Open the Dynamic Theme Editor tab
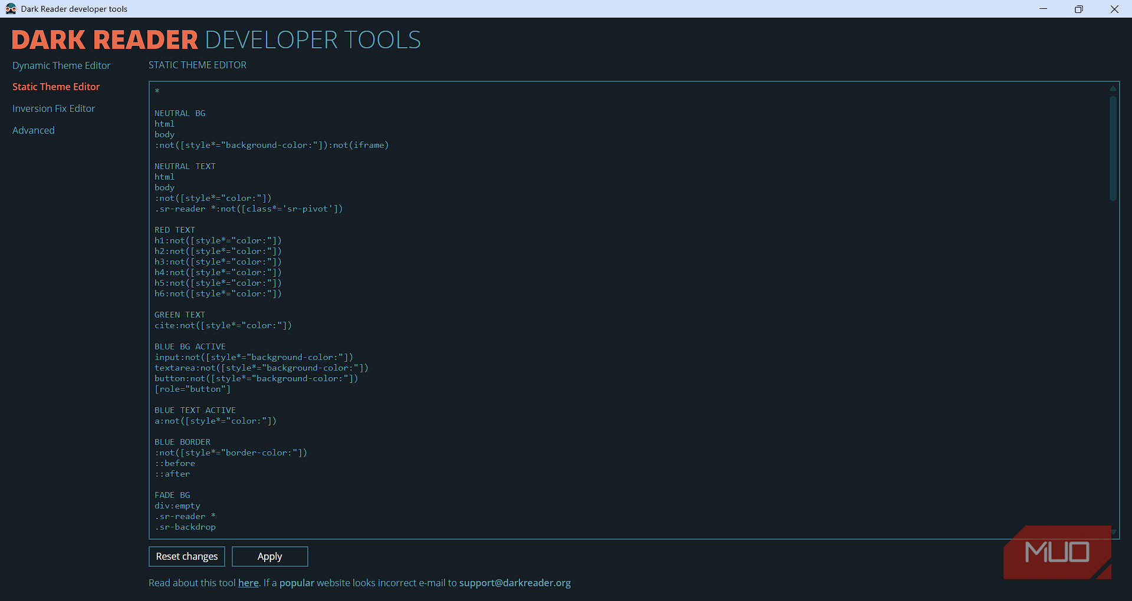Viewport: 1132px width, 601px height. pos(61,65)
